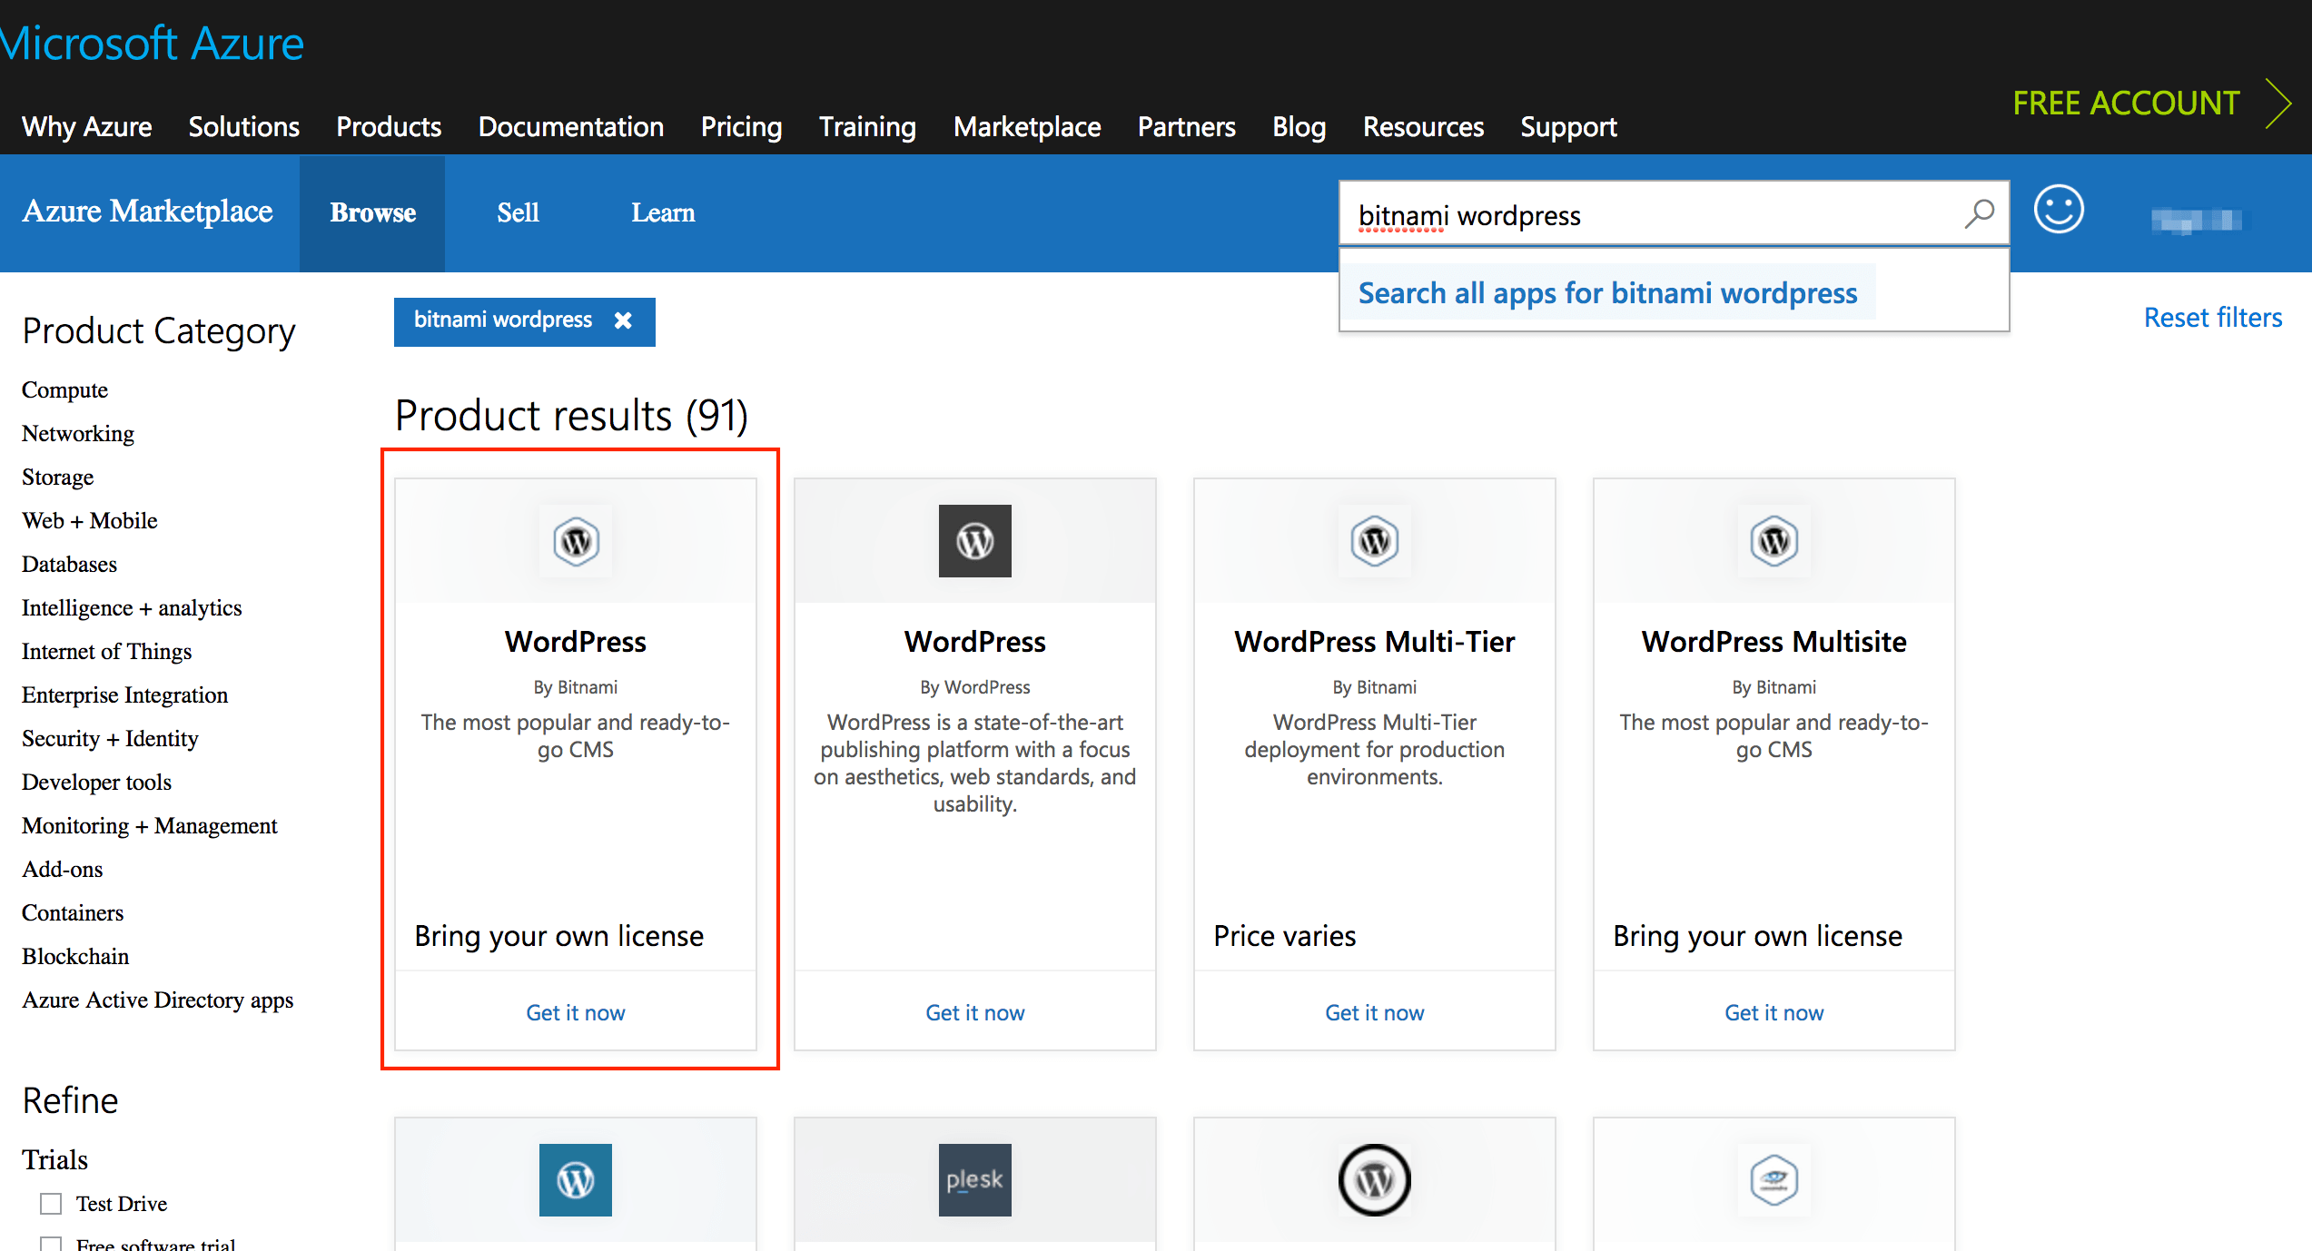Check the Test Drive checkbox
Image resolution: width=2312 pixels, height=1251 pixels.
coord(51,1204)
